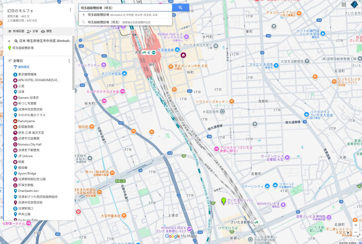362x244 pixels.
Task: Click the 沼津御用邸記念公園 icon
Action: point(15,179)
